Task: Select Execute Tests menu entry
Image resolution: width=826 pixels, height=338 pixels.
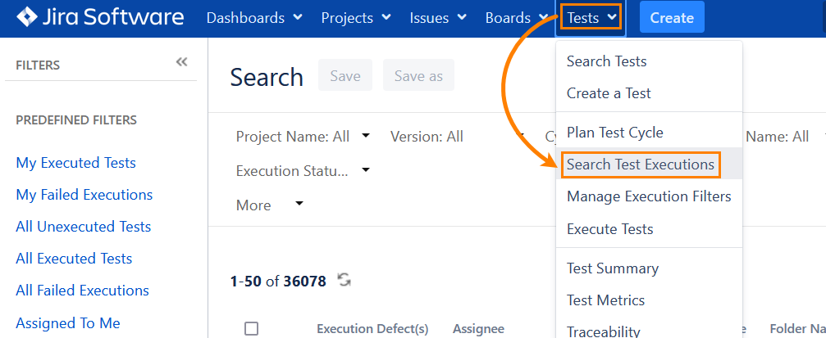Action: 649,229
